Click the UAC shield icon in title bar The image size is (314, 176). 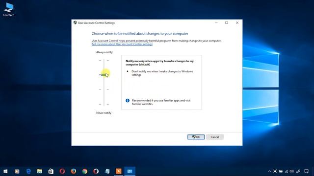click(75, 22)
